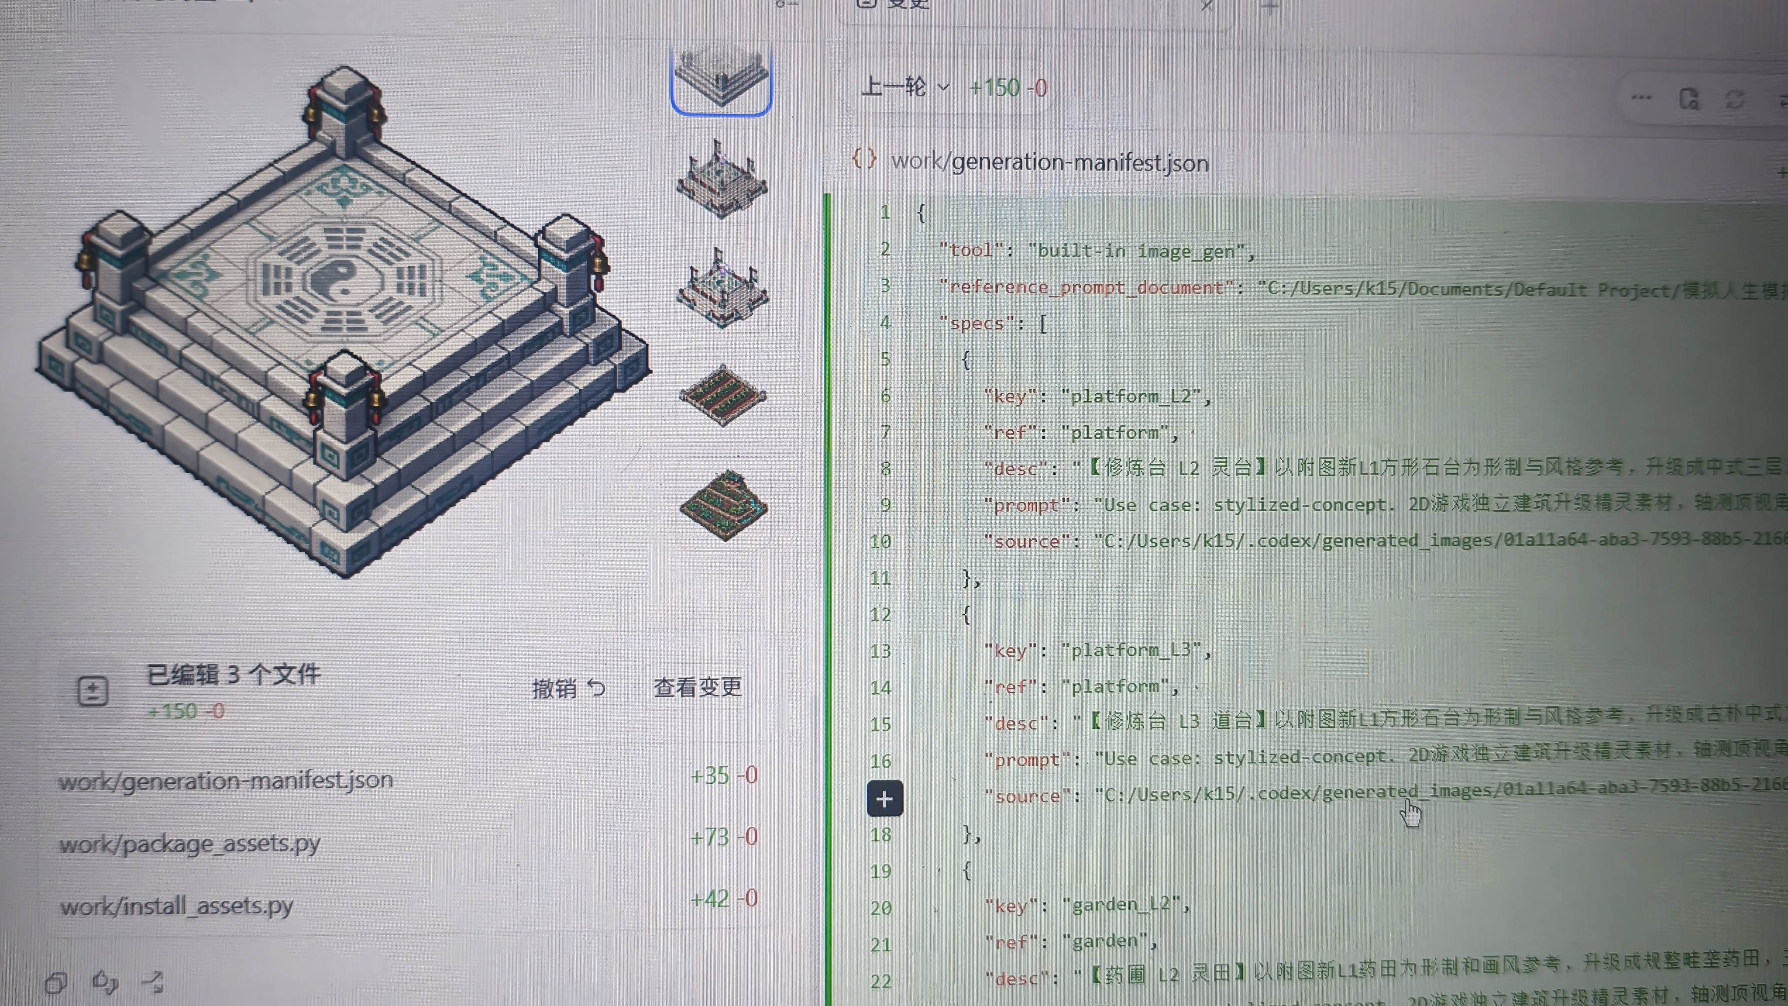Screen dimensions: 1788x1006
Task: Add a comment with the dark plus button
Action: [x=884, y=799]
